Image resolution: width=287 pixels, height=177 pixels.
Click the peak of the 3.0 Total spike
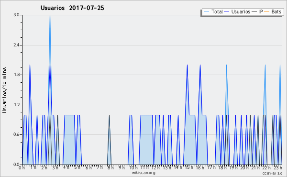(x=50, y=15)
